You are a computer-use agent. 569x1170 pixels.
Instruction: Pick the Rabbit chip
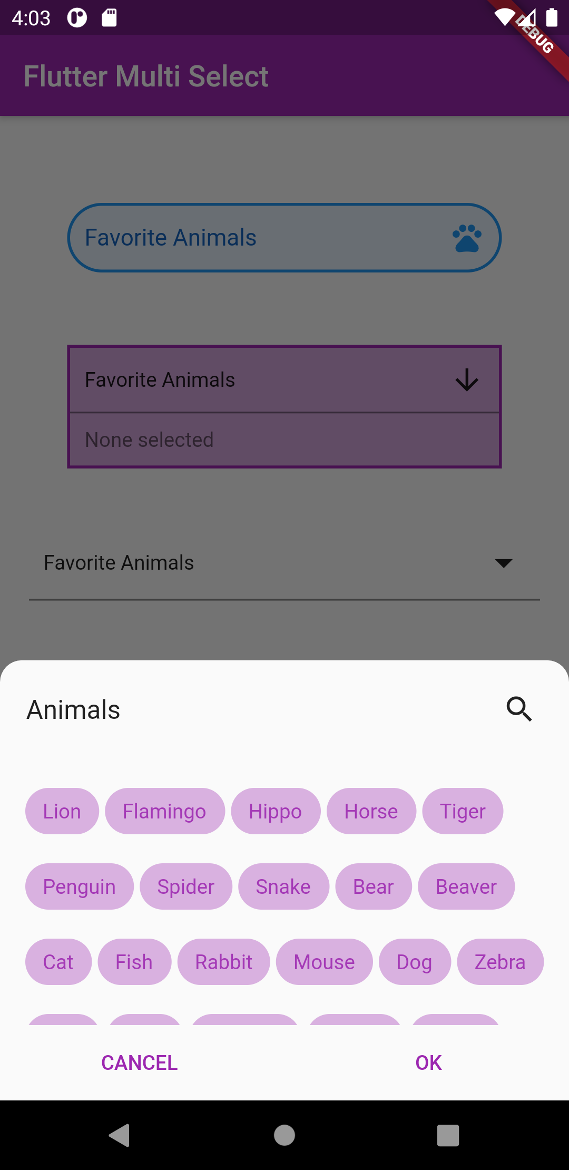pos(223,962)
